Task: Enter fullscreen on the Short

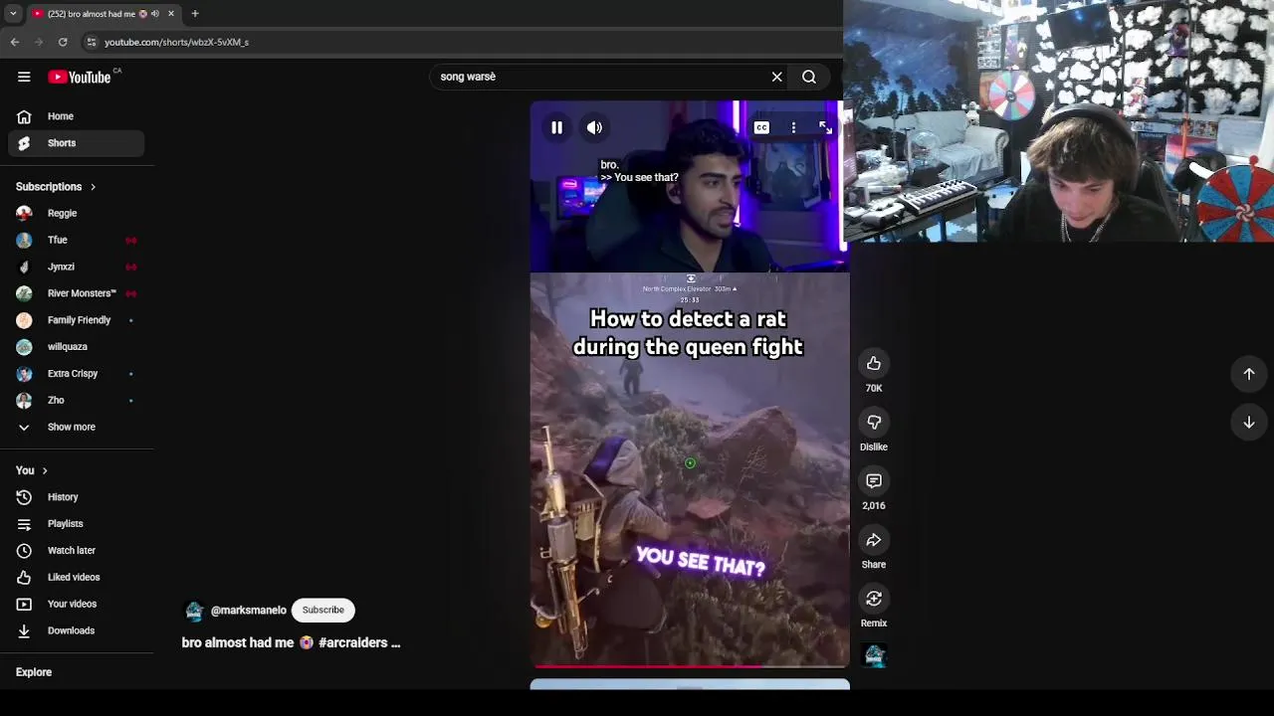Action: [825, 127]
